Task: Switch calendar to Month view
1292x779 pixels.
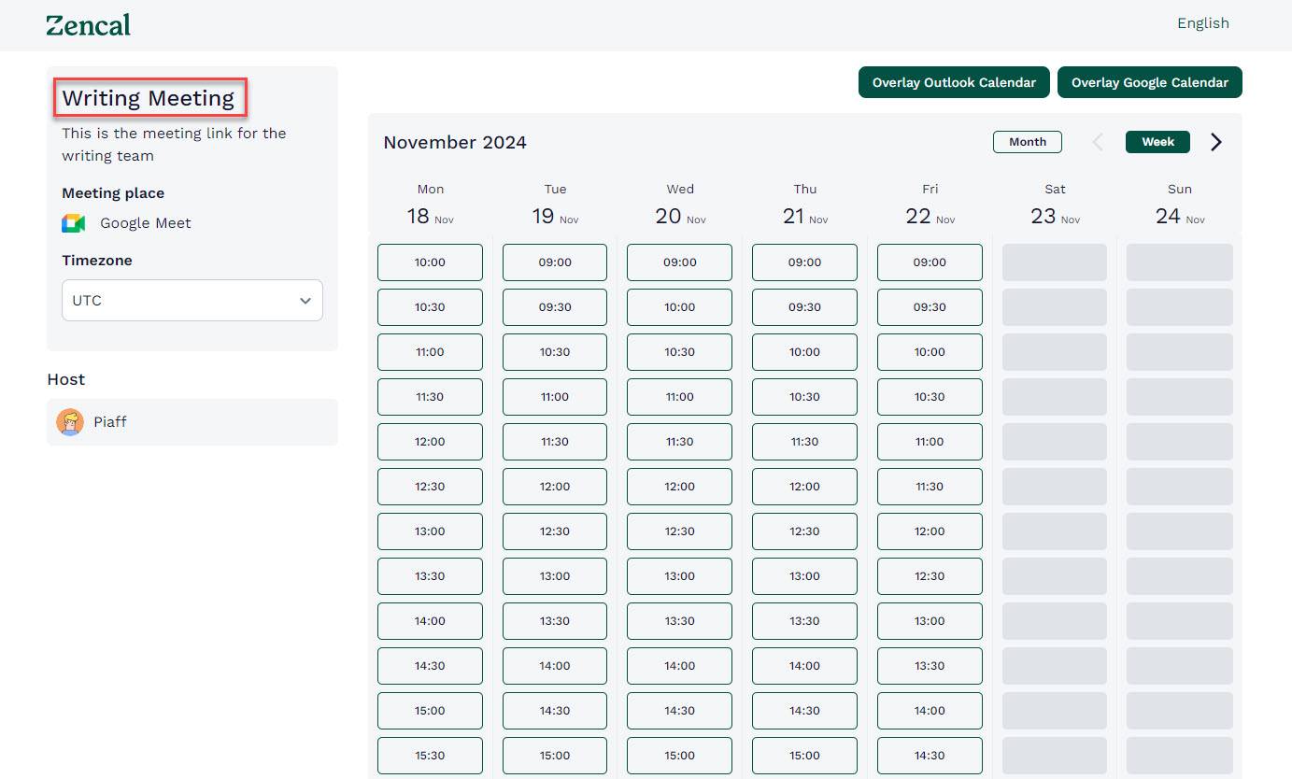Action: [x=1027, y=141]
